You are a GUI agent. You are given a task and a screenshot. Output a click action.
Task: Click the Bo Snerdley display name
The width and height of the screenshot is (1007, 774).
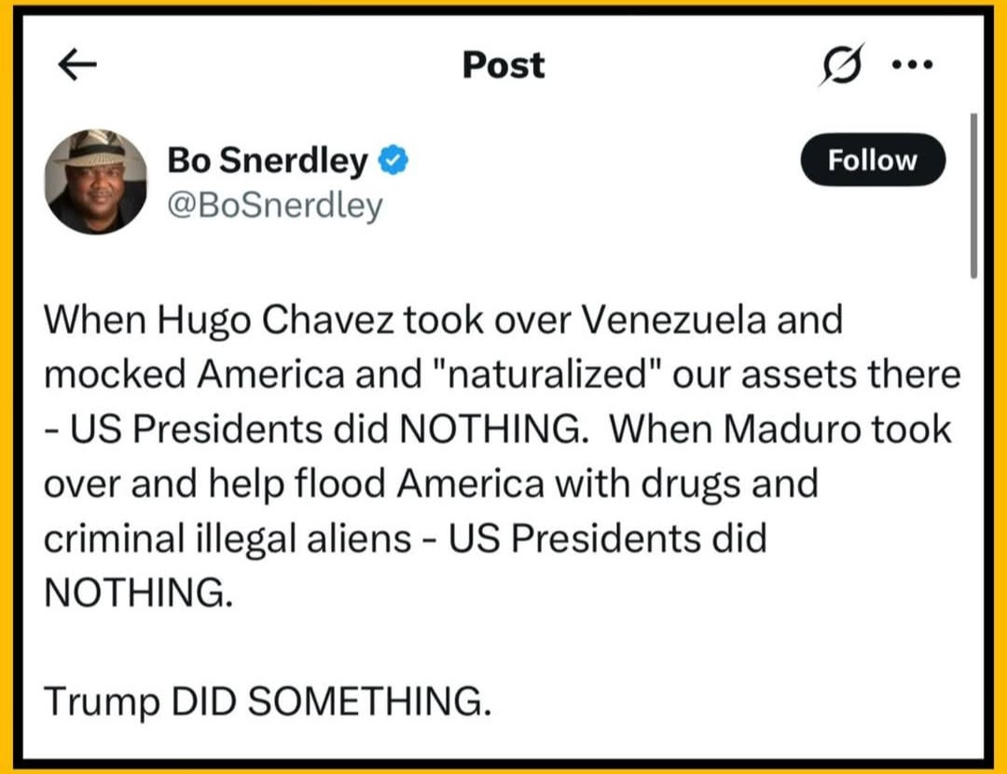[268, 161]
